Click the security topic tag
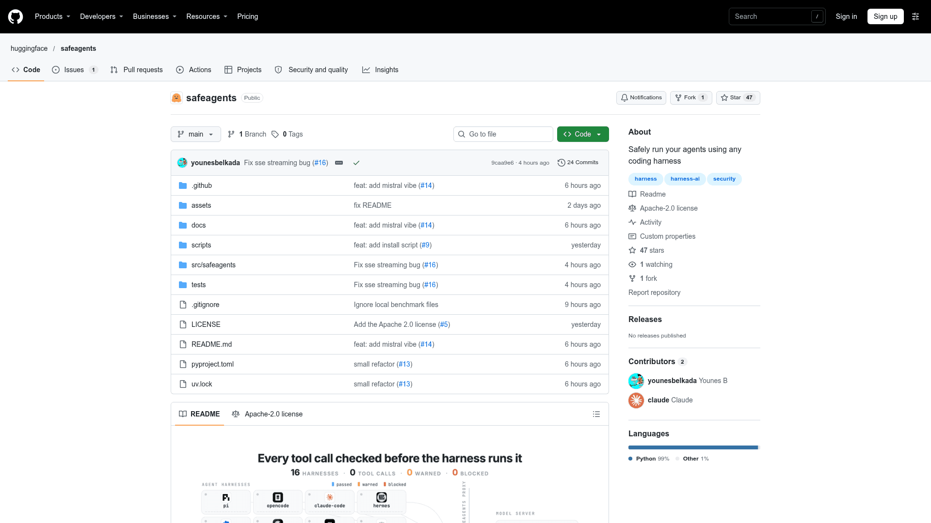 tap(724, 179)
